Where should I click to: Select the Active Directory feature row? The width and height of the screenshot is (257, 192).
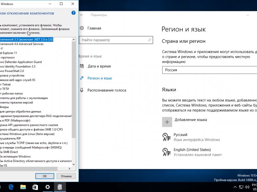(36, 161)
